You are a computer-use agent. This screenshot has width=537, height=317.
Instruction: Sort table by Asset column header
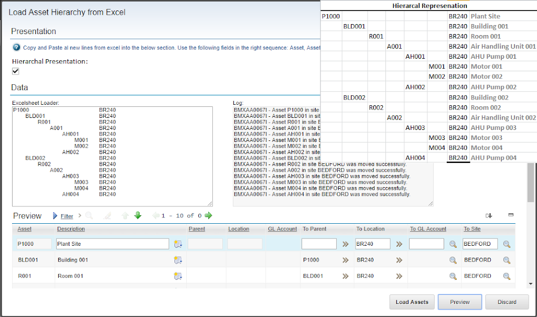[x=24, y=228]
